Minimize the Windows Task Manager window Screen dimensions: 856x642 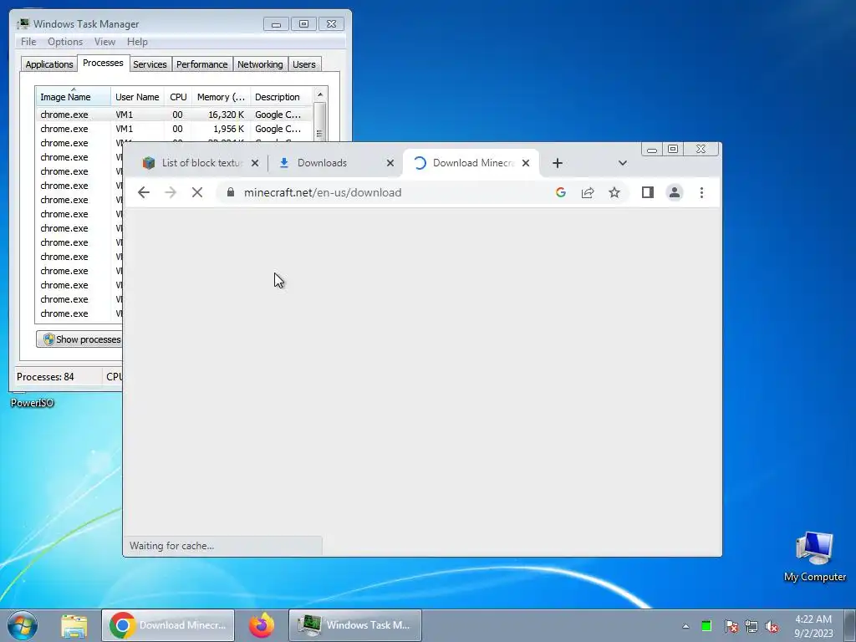(x=276, y=24)
